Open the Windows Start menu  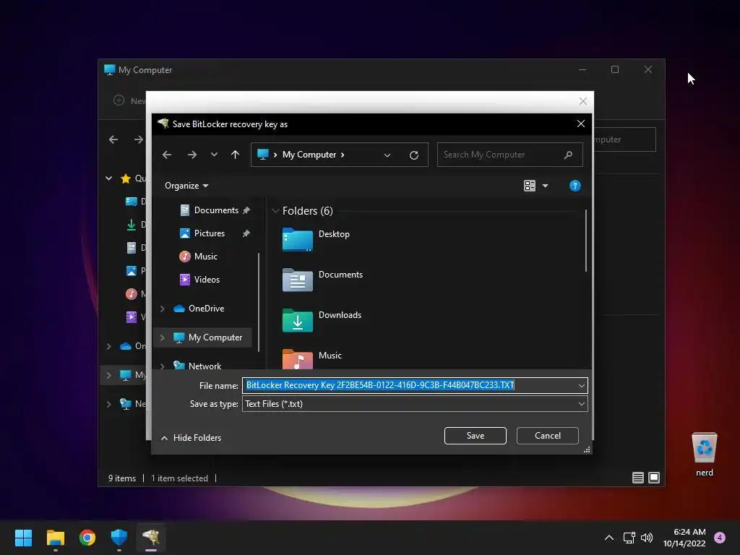pos(23,538)
